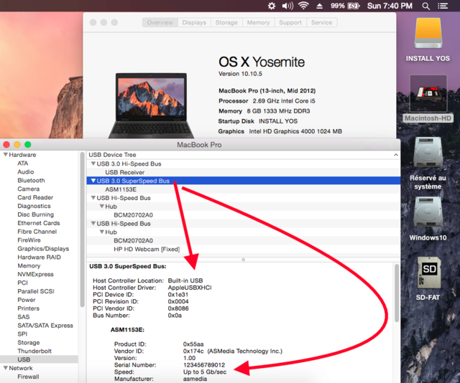Select Thunderbolt in the sidebar

pyautogui.click(x=34, y=351)
